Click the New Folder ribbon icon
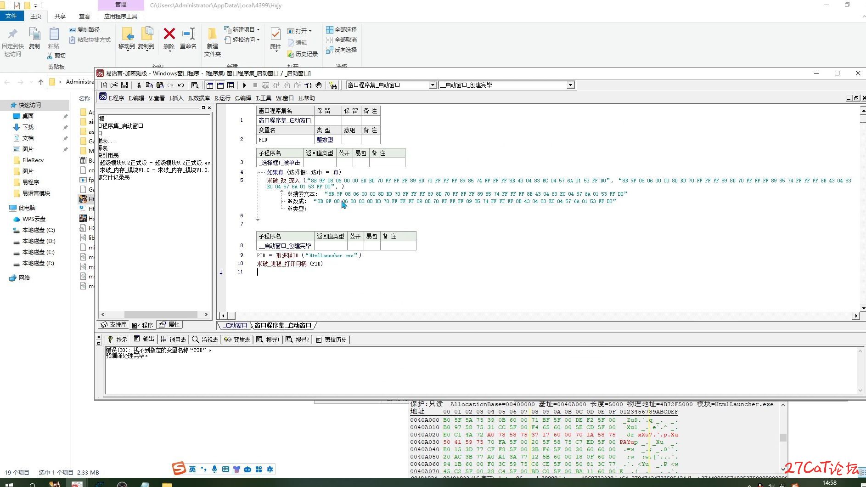Image resolution: width=866 pixels, height=487 pixels. (x=212, y=41)
